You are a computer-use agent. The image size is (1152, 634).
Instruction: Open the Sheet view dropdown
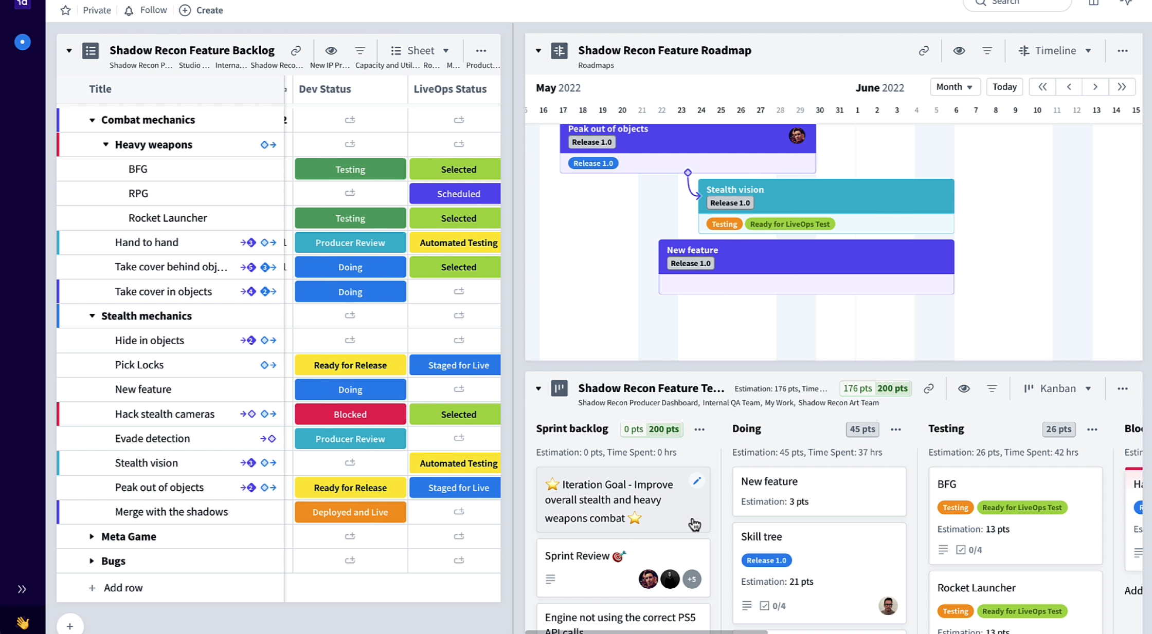[x=420, y=50]
